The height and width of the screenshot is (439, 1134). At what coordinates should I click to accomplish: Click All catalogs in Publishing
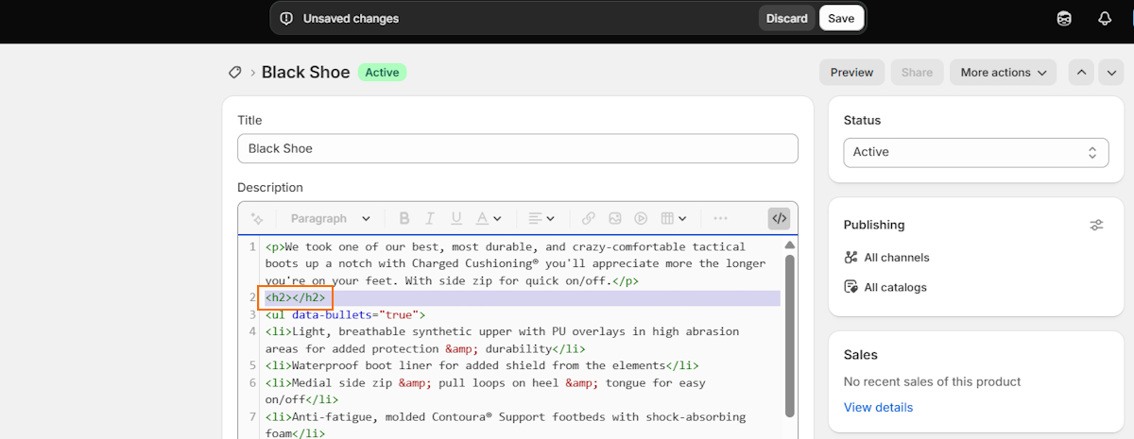click(895, 288)
